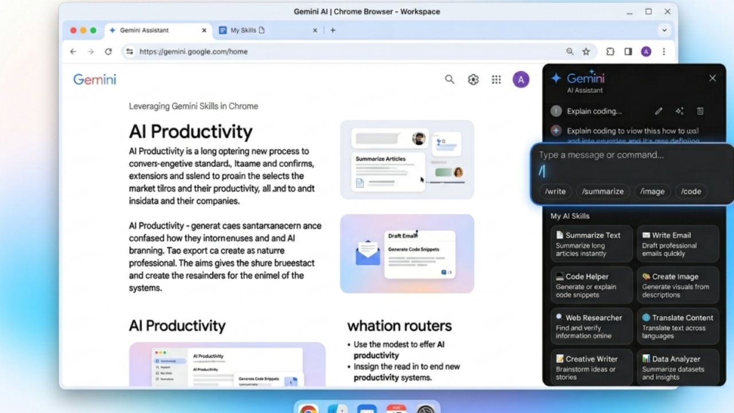Open Mail from the dock
Image resolution: width=734 pixels, height=413 pixels.
tap(367, 409)
